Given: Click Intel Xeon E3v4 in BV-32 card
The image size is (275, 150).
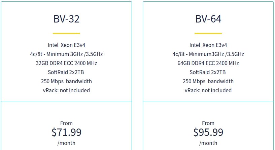Looking at the screenshot, I should tap(66, 45).
